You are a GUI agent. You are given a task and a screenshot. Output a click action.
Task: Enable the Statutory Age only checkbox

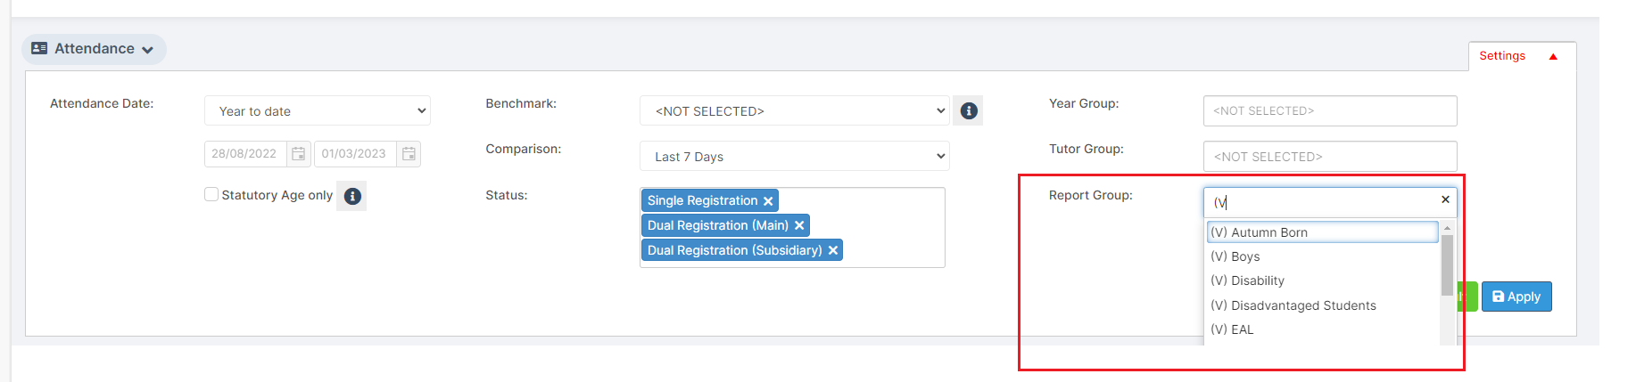pos(211,194)
